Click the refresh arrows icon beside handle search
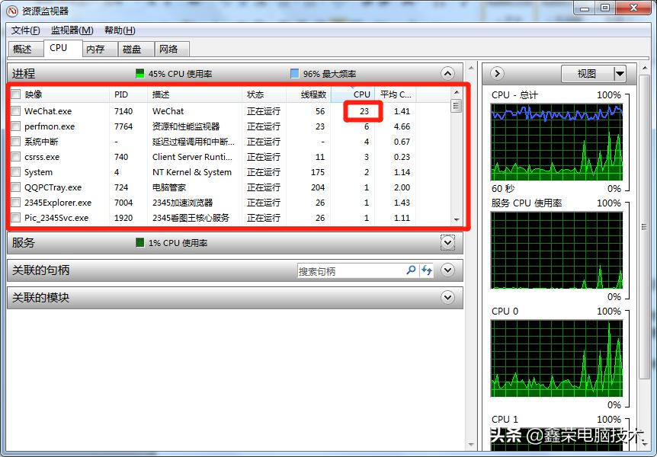The width and height of the screenshot is (657, 457). click(x=425, y=270)
